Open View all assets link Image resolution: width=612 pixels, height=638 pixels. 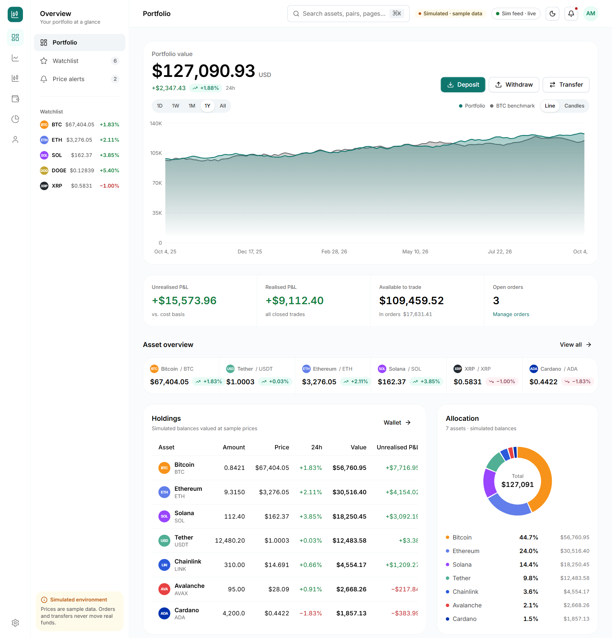point(575,345)
